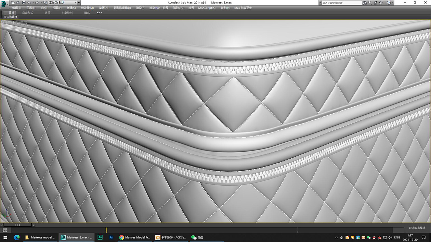Click the search keyword input field
The image size is (431, 242).
coord(341,3)
